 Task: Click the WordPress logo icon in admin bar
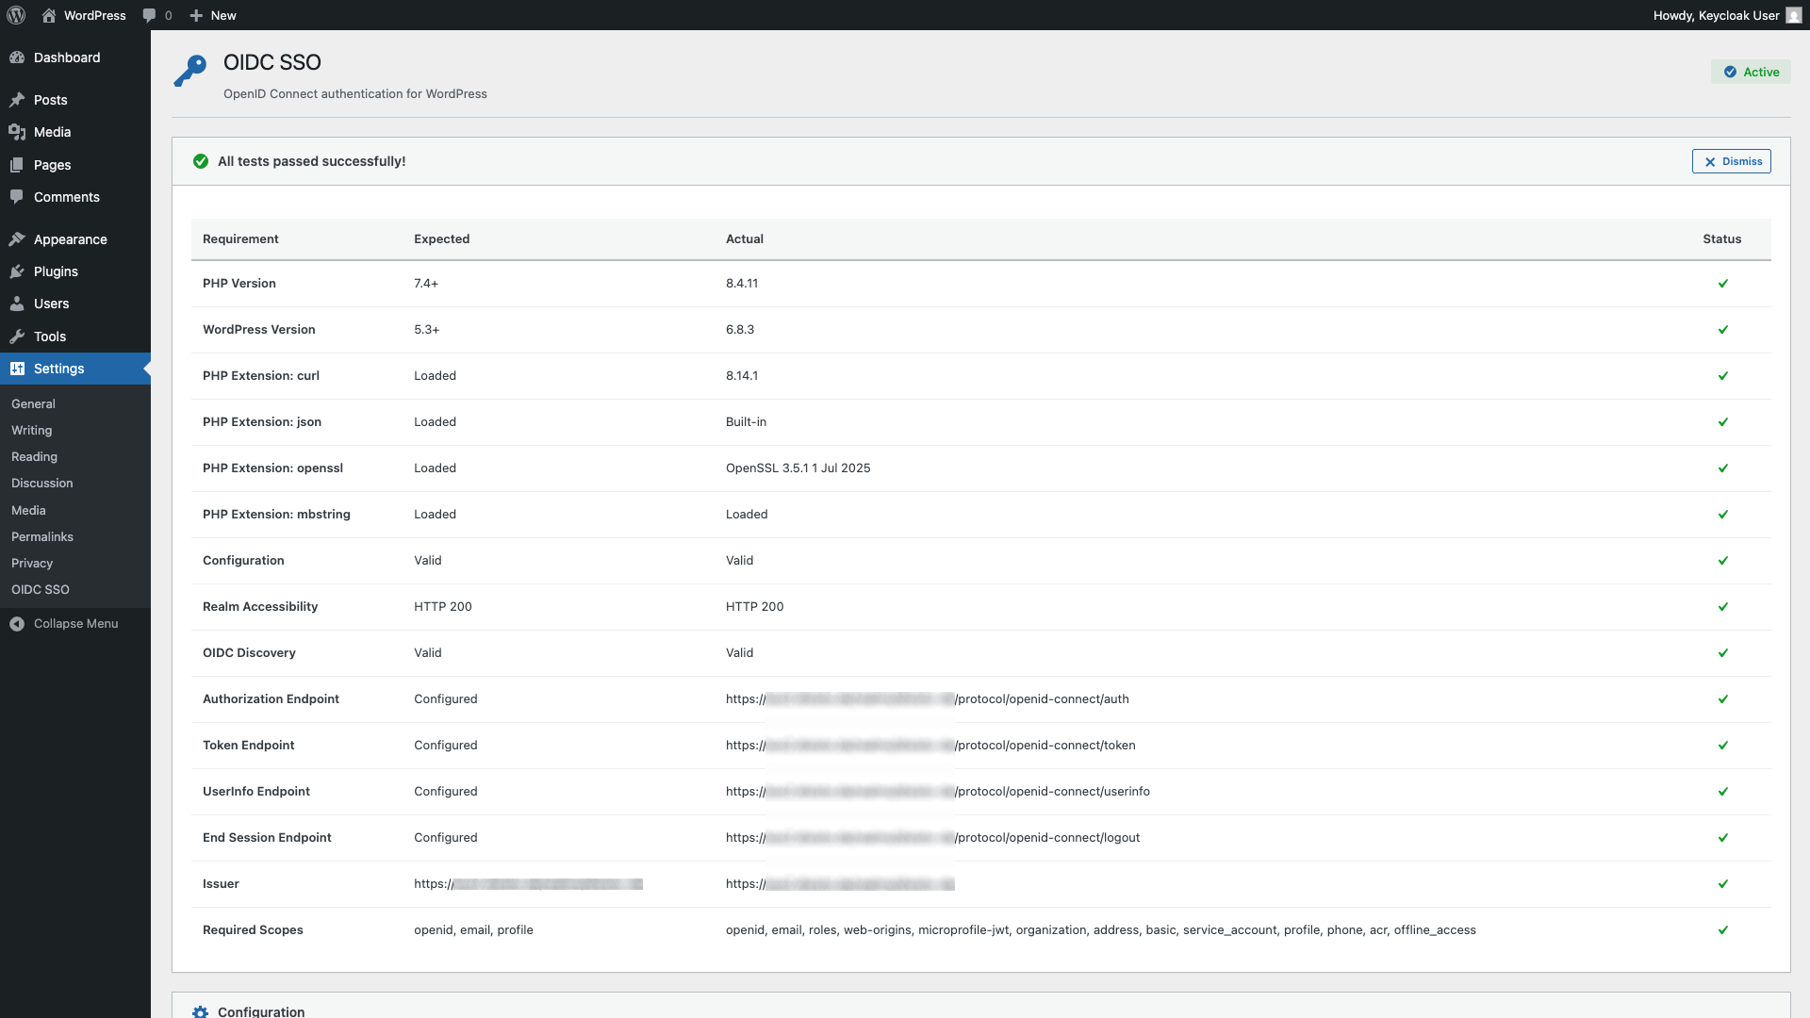(x=16, y=15)
